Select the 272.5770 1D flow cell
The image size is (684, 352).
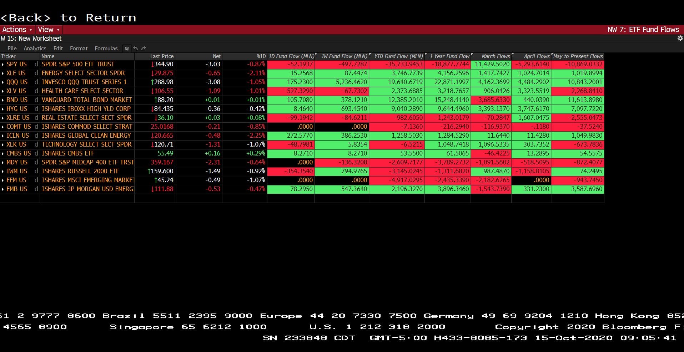pos(291,136)
